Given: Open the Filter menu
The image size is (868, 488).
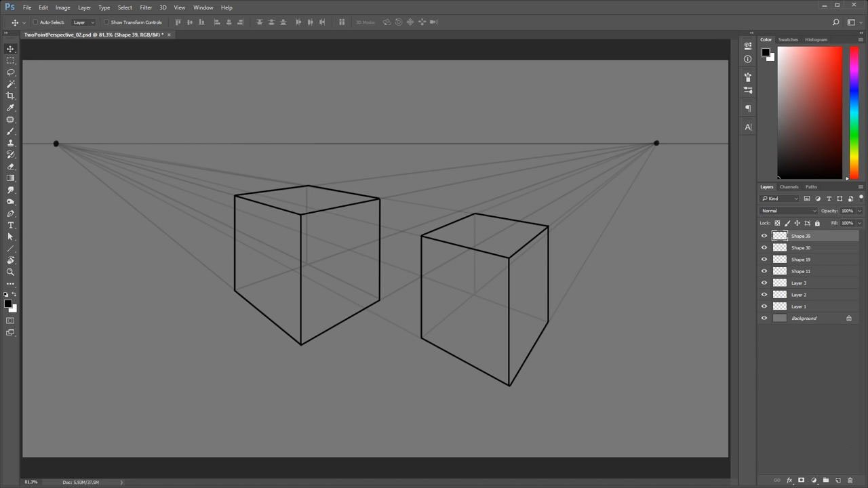Looking at the screenshot, I should tap(146, 7).
